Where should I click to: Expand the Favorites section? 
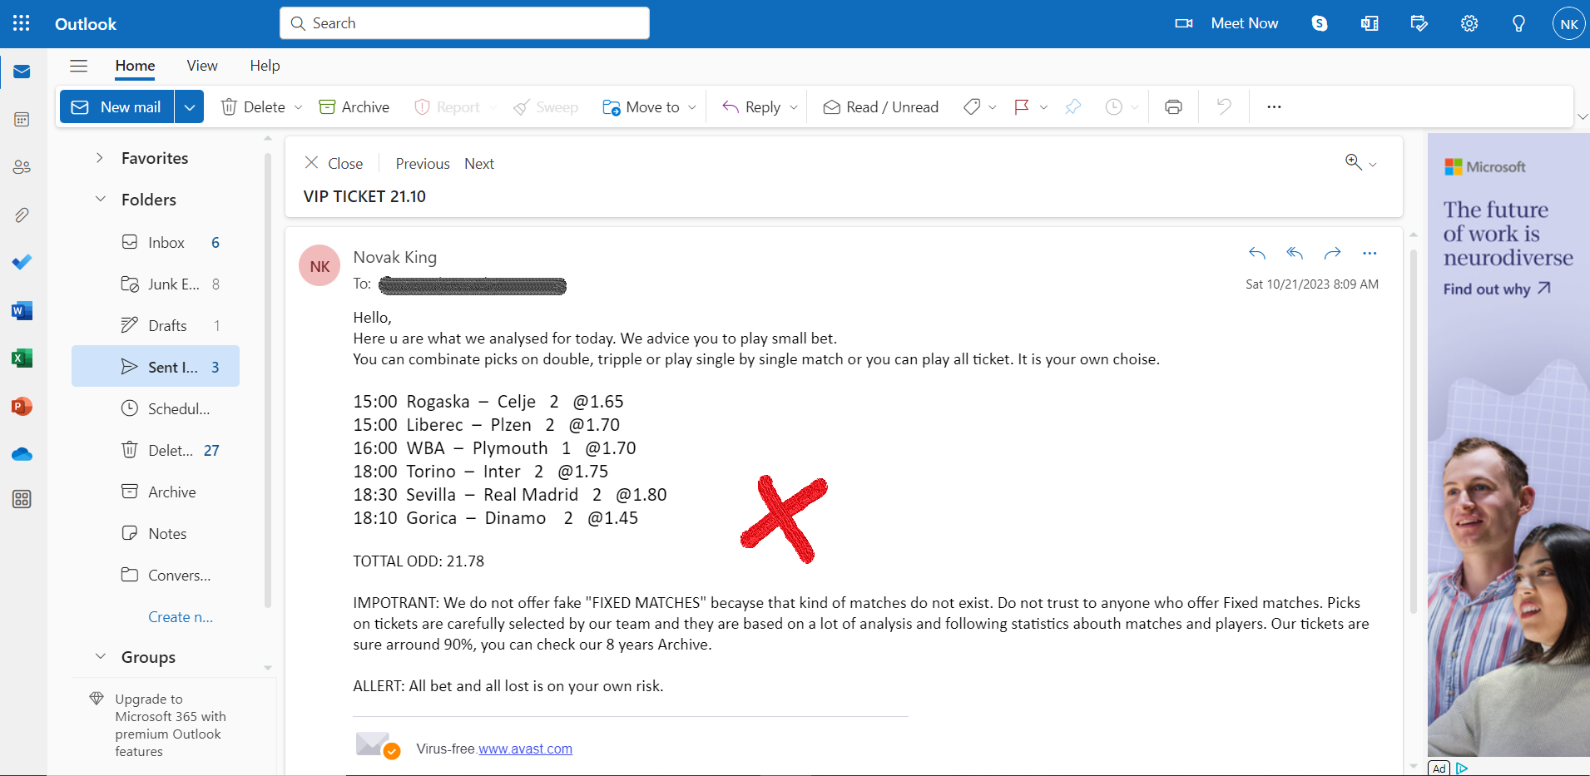click(x=99, y=158)
